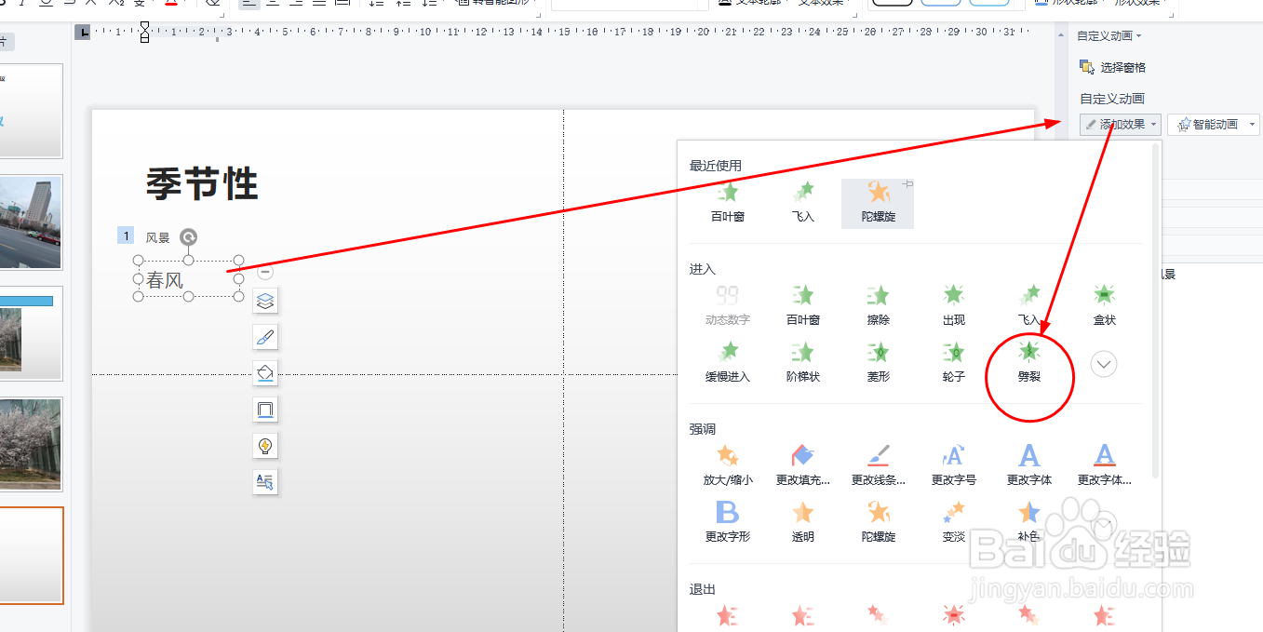Select the 春风 text box
Screen dimensions: 1263x632
(188, 278)
